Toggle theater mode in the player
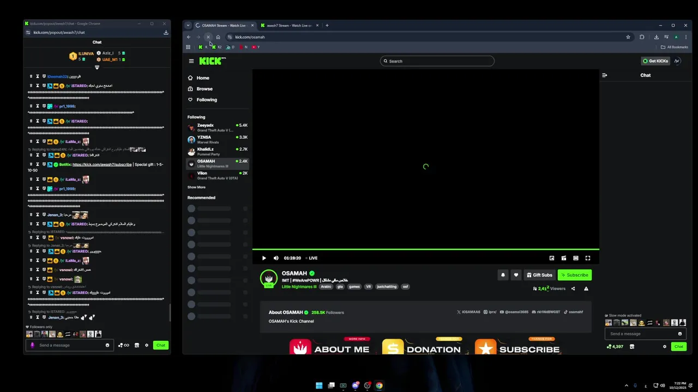 [576, 258]
